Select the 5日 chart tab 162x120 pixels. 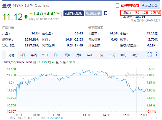22,55
